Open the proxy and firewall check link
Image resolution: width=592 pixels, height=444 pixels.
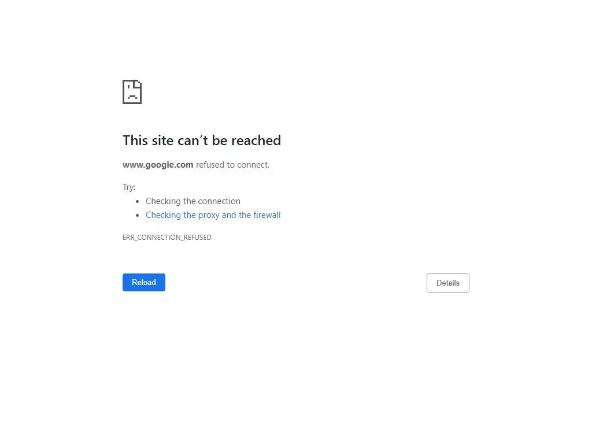click(213, 215)
